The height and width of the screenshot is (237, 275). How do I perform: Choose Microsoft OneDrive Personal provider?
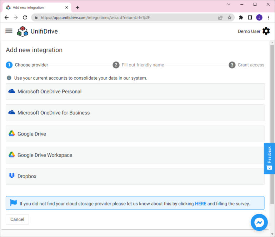[x=135, y=92]
